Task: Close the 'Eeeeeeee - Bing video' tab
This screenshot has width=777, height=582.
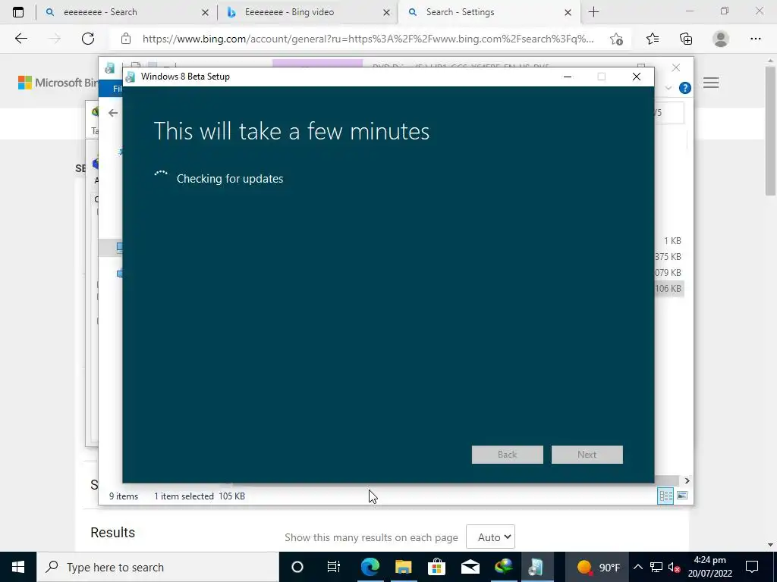Action: 386,13
